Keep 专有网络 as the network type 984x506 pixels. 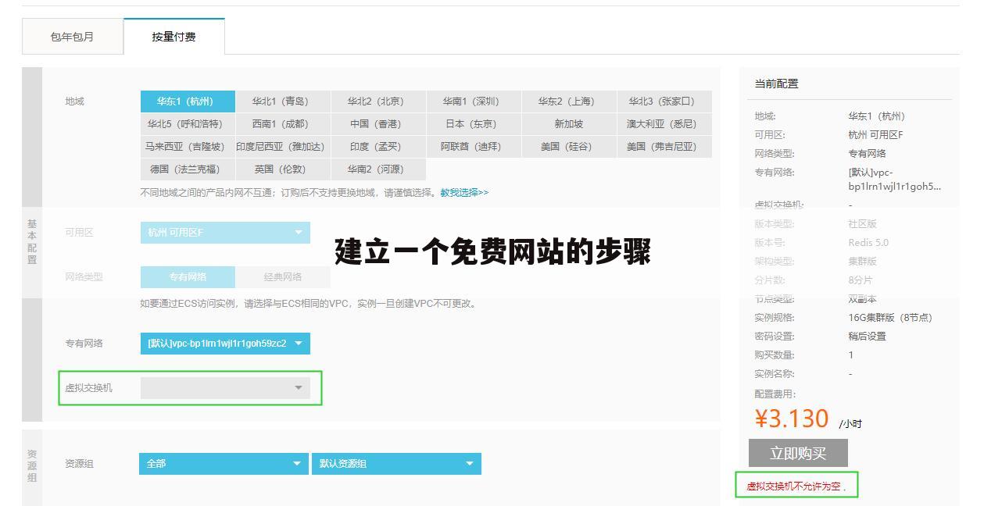pyautogui.click(x=186, y=276)
